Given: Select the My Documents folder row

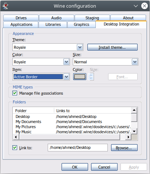Looking at the screenshot, I should pyautogui.click(x=72, y=122).
